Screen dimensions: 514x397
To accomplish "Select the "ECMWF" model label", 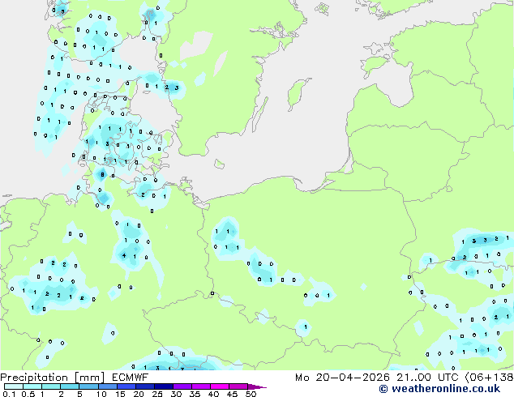I will pos(131,378).
